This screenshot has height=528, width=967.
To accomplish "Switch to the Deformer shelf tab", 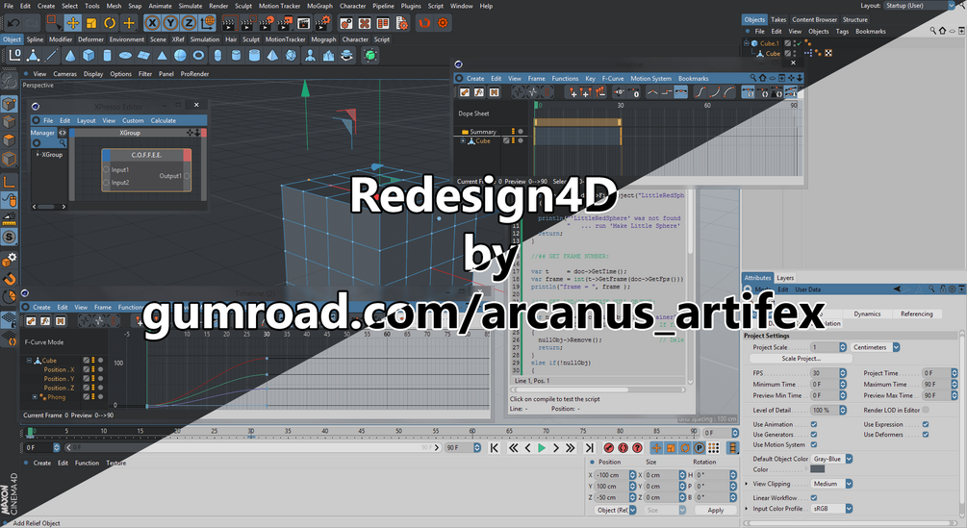I will (x=90, y=39).
